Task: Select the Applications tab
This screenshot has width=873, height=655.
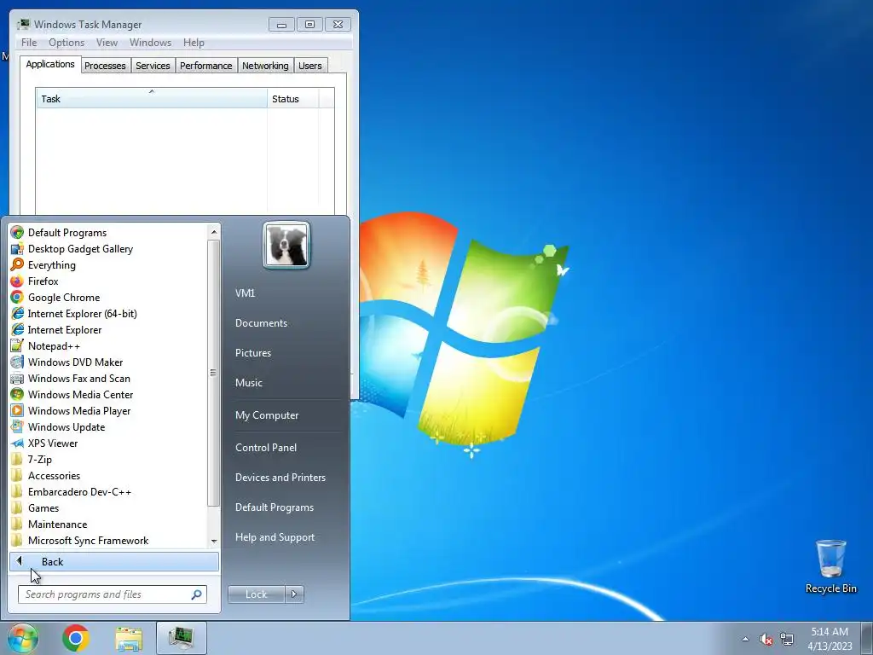Action: [50, 64]
